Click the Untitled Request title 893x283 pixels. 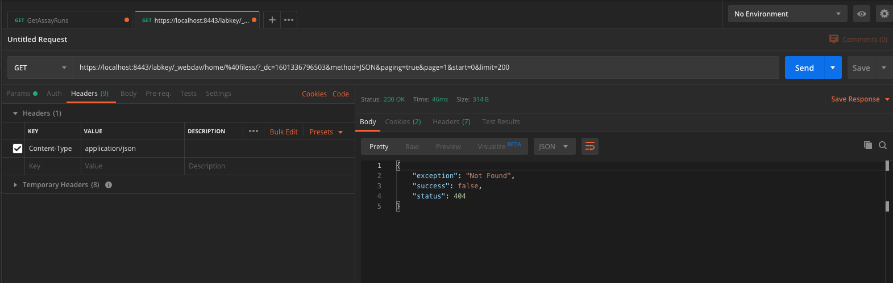(38, 39)
